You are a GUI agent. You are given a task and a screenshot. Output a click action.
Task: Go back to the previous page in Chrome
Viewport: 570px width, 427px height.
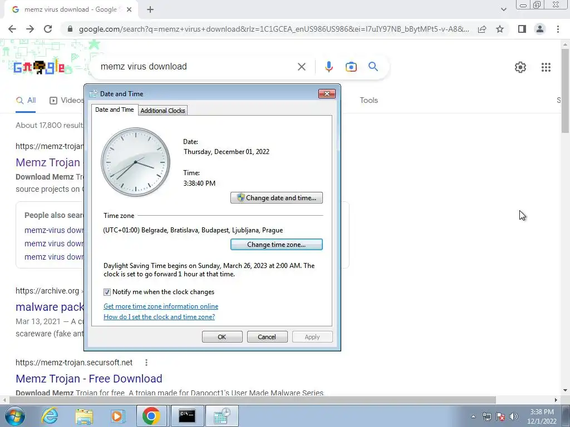click(x=12, y=29)
